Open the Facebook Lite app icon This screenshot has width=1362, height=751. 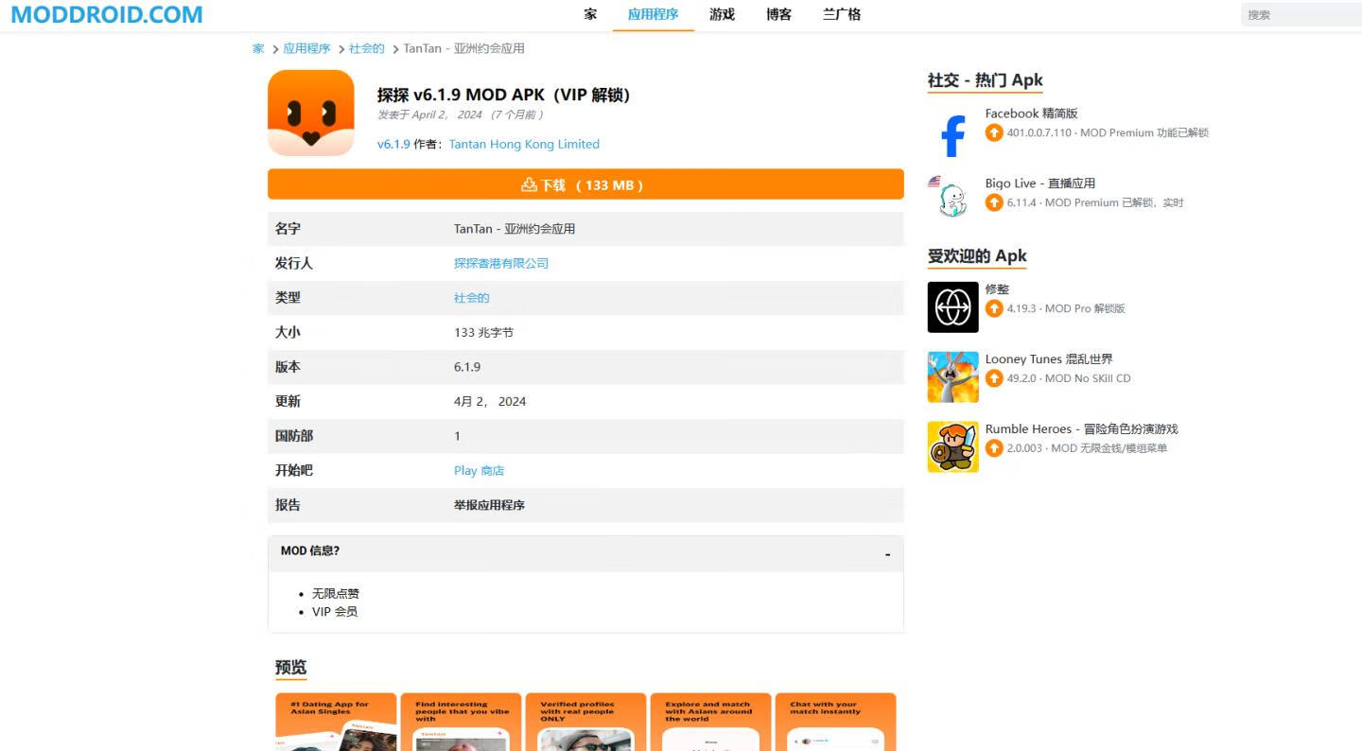[952, 133]
